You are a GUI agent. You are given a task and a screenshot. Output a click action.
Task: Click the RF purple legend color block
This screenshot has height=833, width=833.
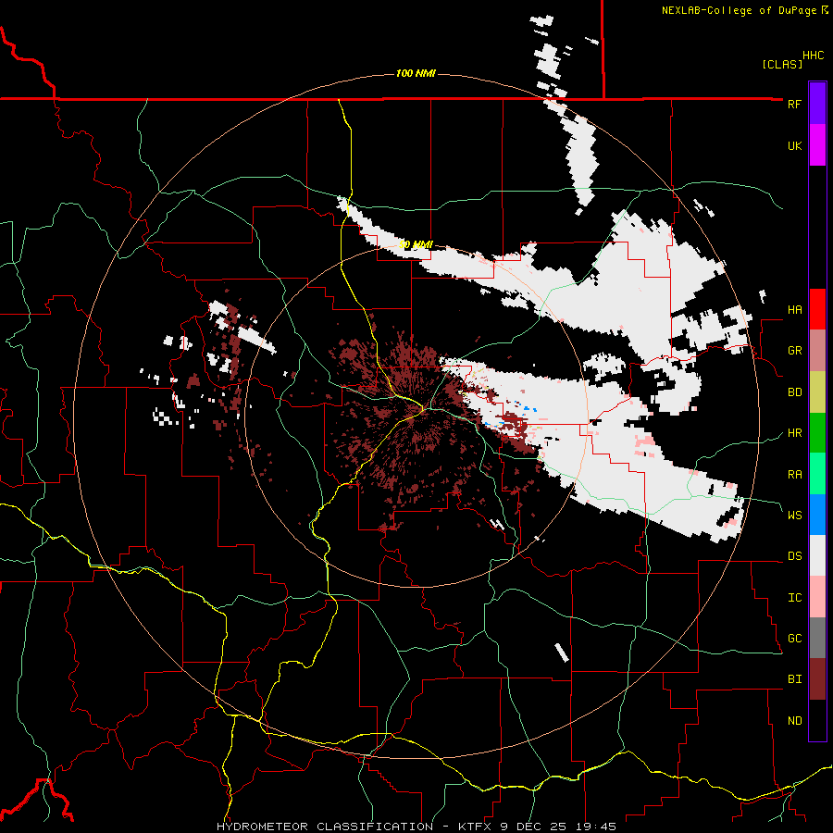817,104
